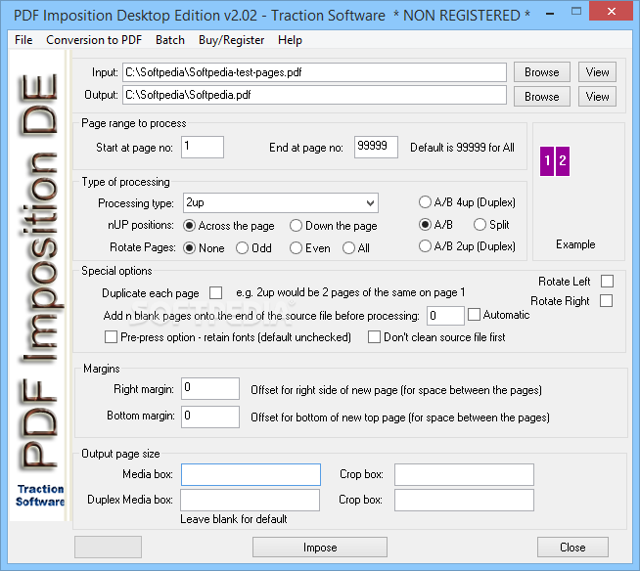The height and width of the screenshot is (571, 640).
Task: Click the blank pages count field
Action: click(445, 316)
